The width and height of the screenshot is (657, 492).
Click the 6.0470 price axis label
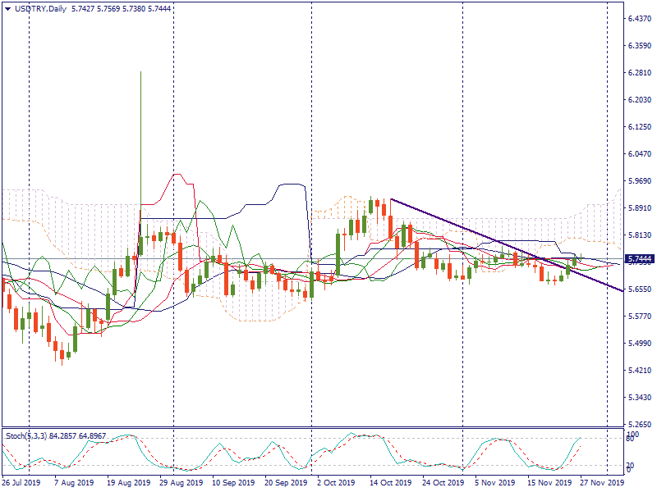coord(639,154)
